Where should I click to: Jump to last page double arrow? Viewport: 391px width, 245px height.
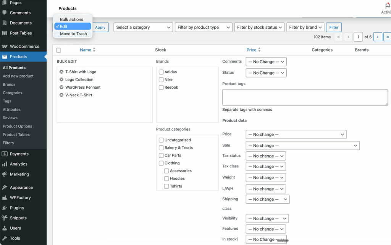click(387, 37)
